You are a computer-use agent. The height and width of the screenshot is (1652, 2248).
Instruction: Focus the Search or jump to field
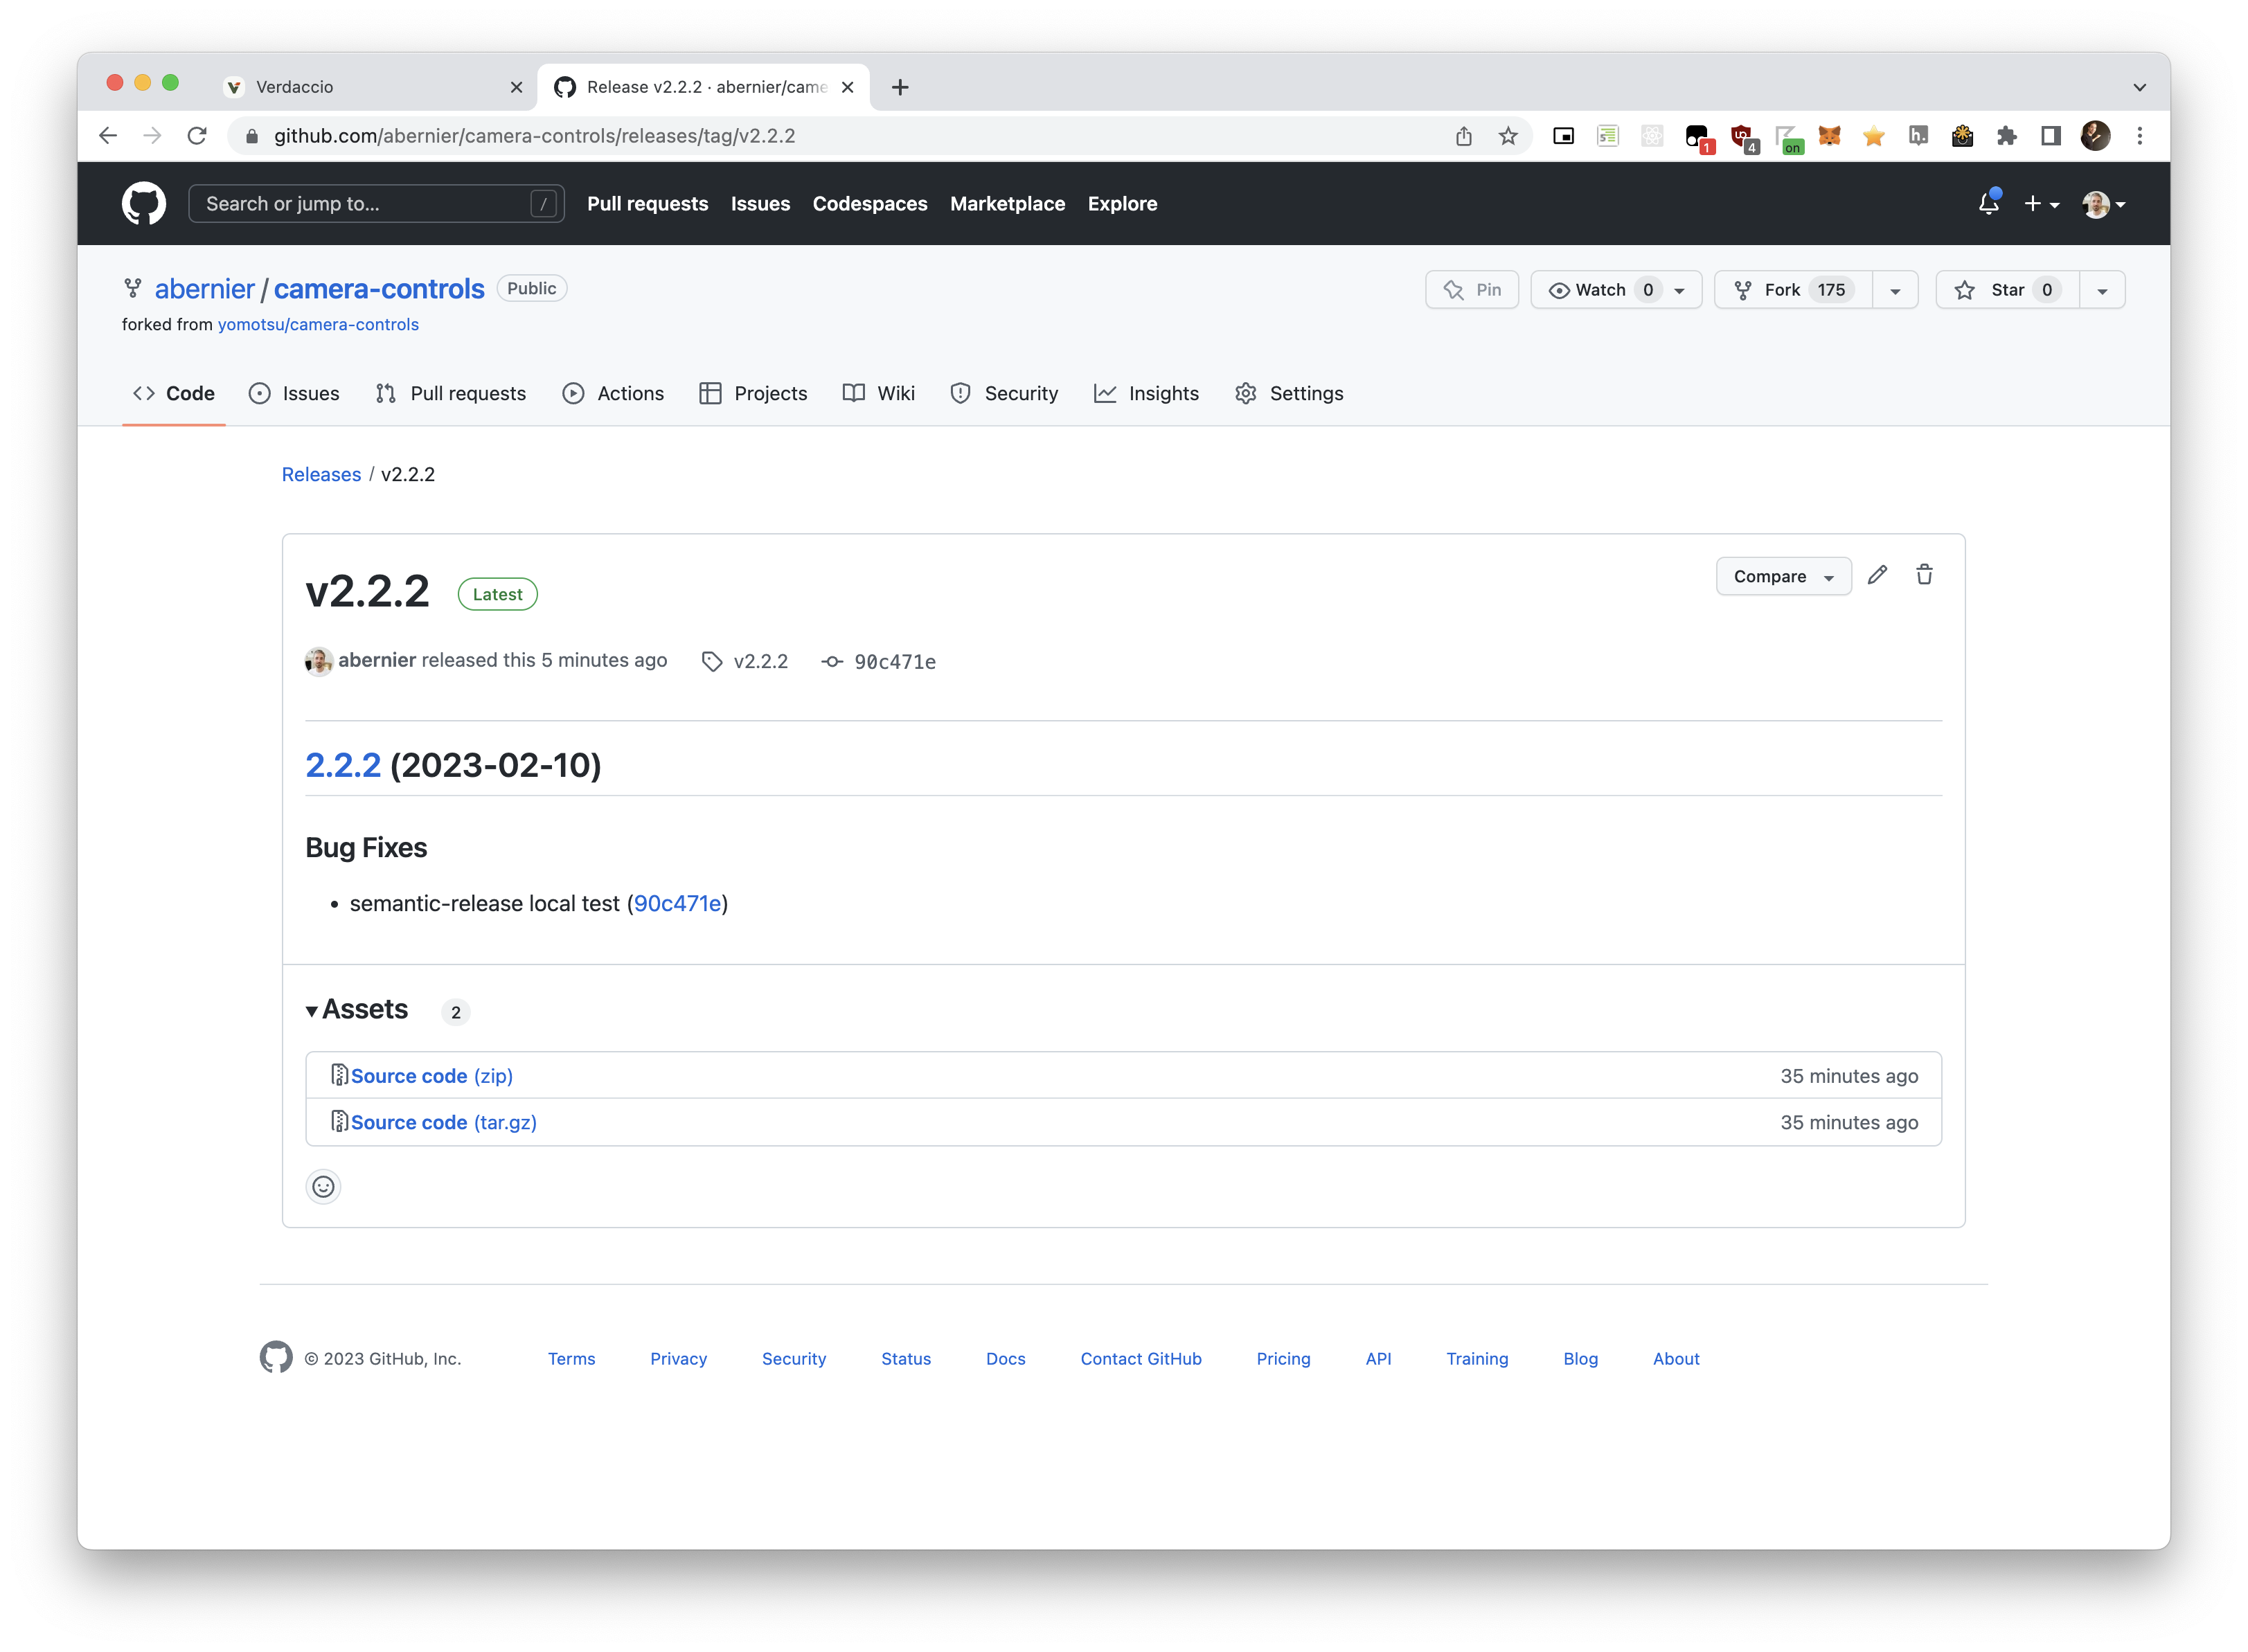[x=376, y=204]
